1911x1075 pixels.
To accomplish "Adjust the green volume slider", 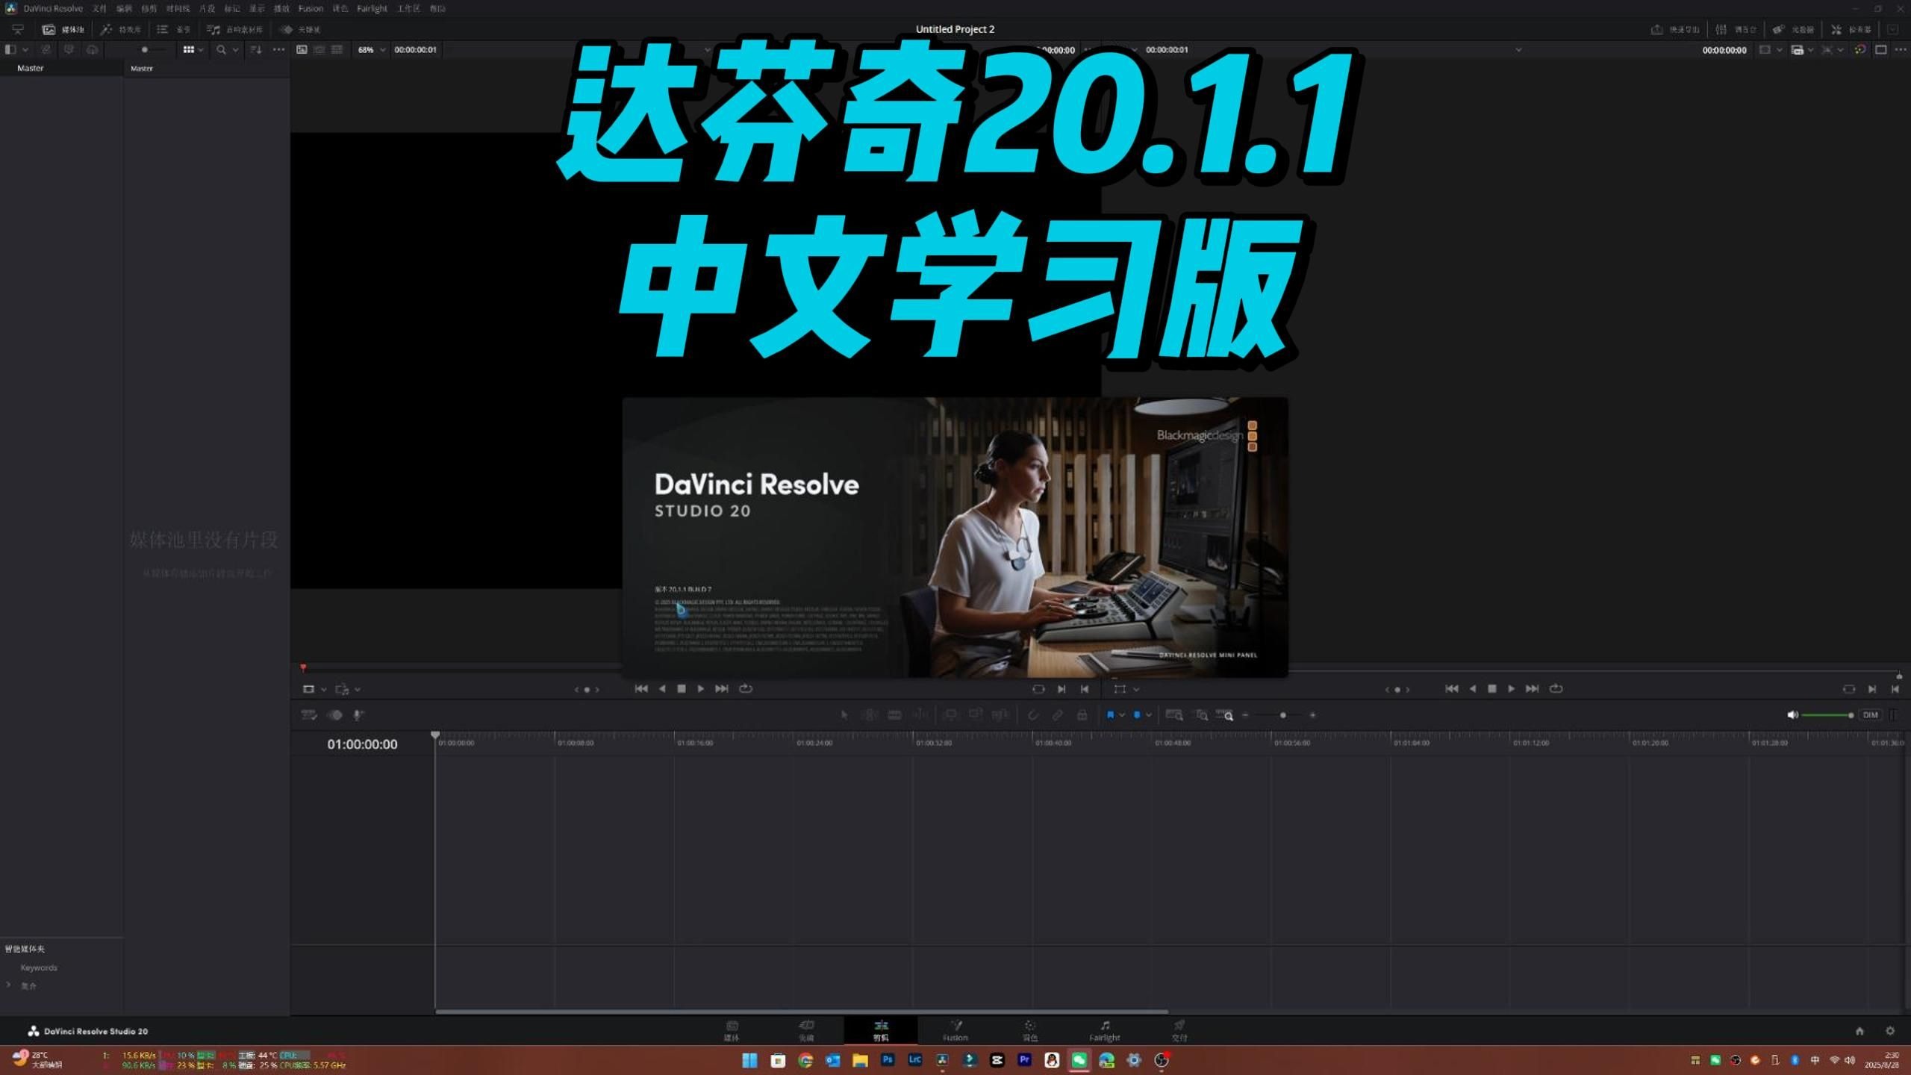I will tap(1828, 715).
